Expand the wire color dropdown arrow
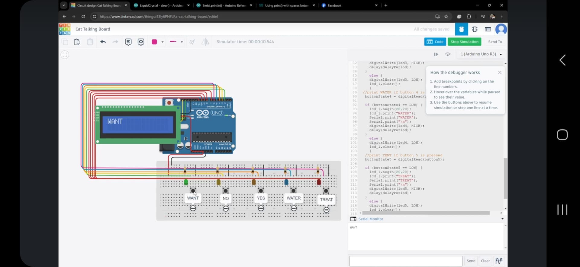The image size is (580, 267). (x=163, y=42)
